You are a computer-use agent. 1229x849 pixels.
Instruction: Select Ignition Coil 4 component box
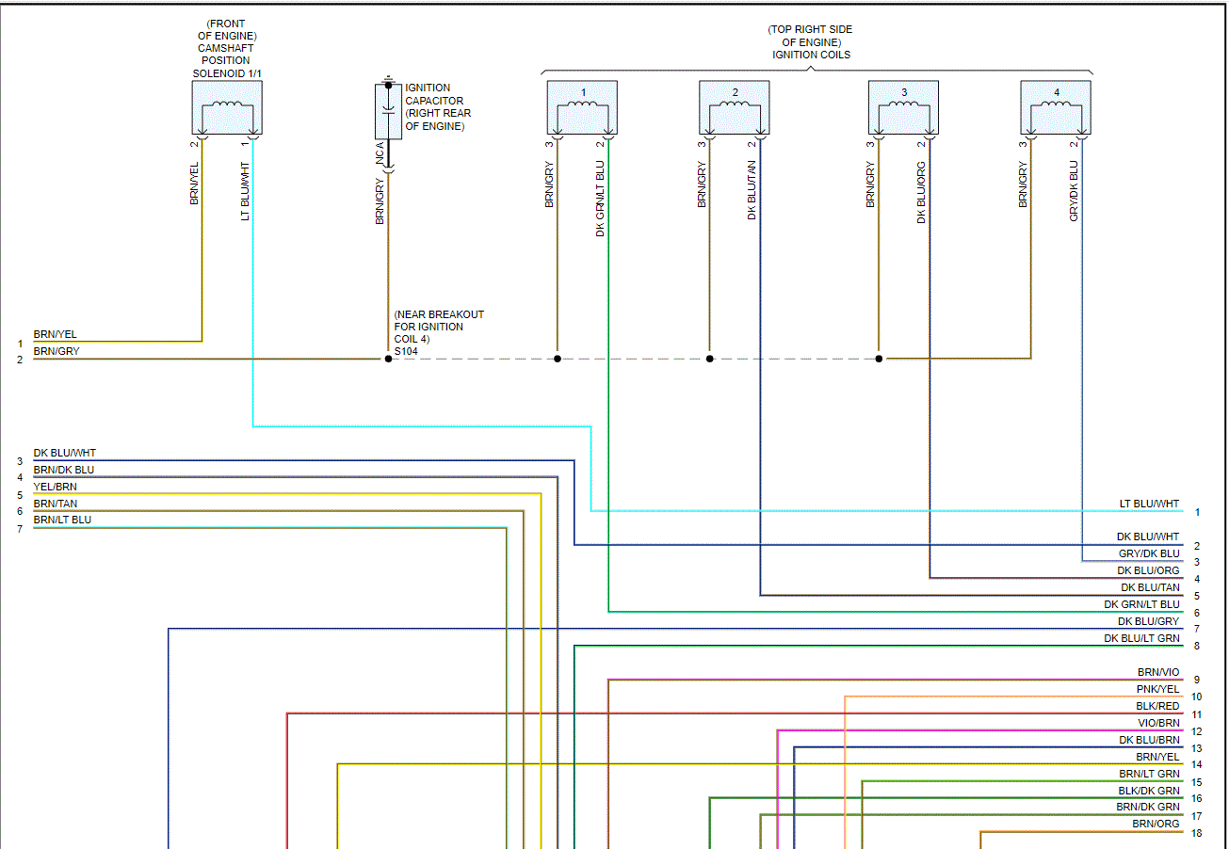(x=1056, y=107)
